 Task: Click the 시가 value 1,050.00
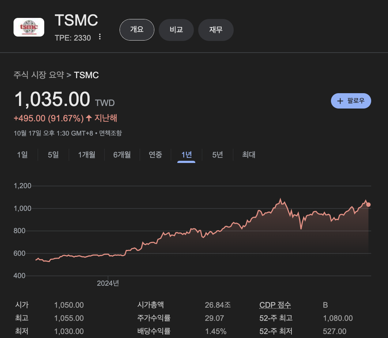tap(69, 305)
